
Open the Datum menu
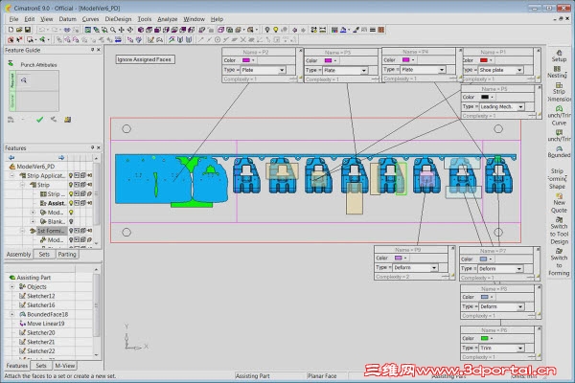pyautogui.click(x=67, y=19)
